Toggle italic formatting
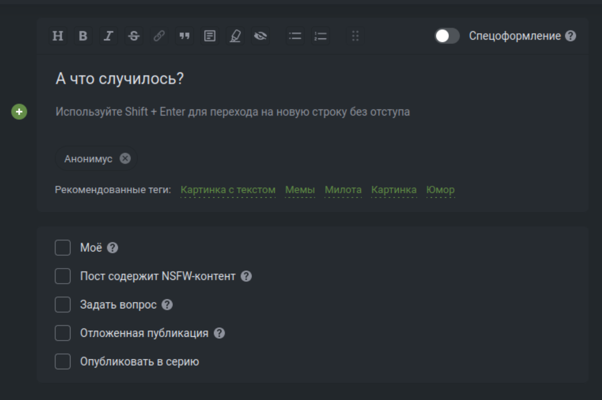The height and width of the screenshot is (400, 602). tap(108, 36)
